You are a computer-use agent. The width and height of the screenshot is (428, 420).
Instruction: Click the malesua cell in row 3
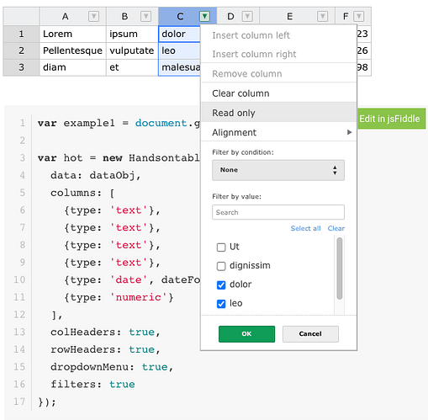(x=179, y=67)
